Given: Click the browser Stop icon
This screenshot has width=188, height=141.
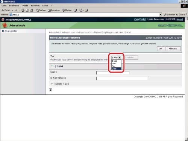Looking at the screenshot, I should pos(23,10).
